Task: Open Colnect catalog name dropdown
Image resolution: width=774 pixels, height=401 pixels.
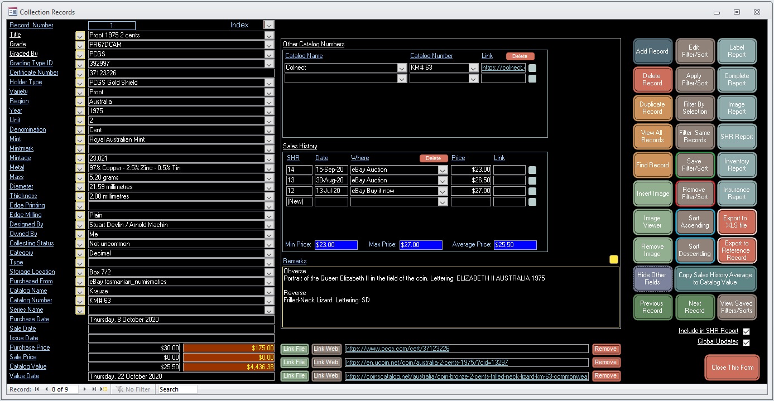Action: [402, 68]
